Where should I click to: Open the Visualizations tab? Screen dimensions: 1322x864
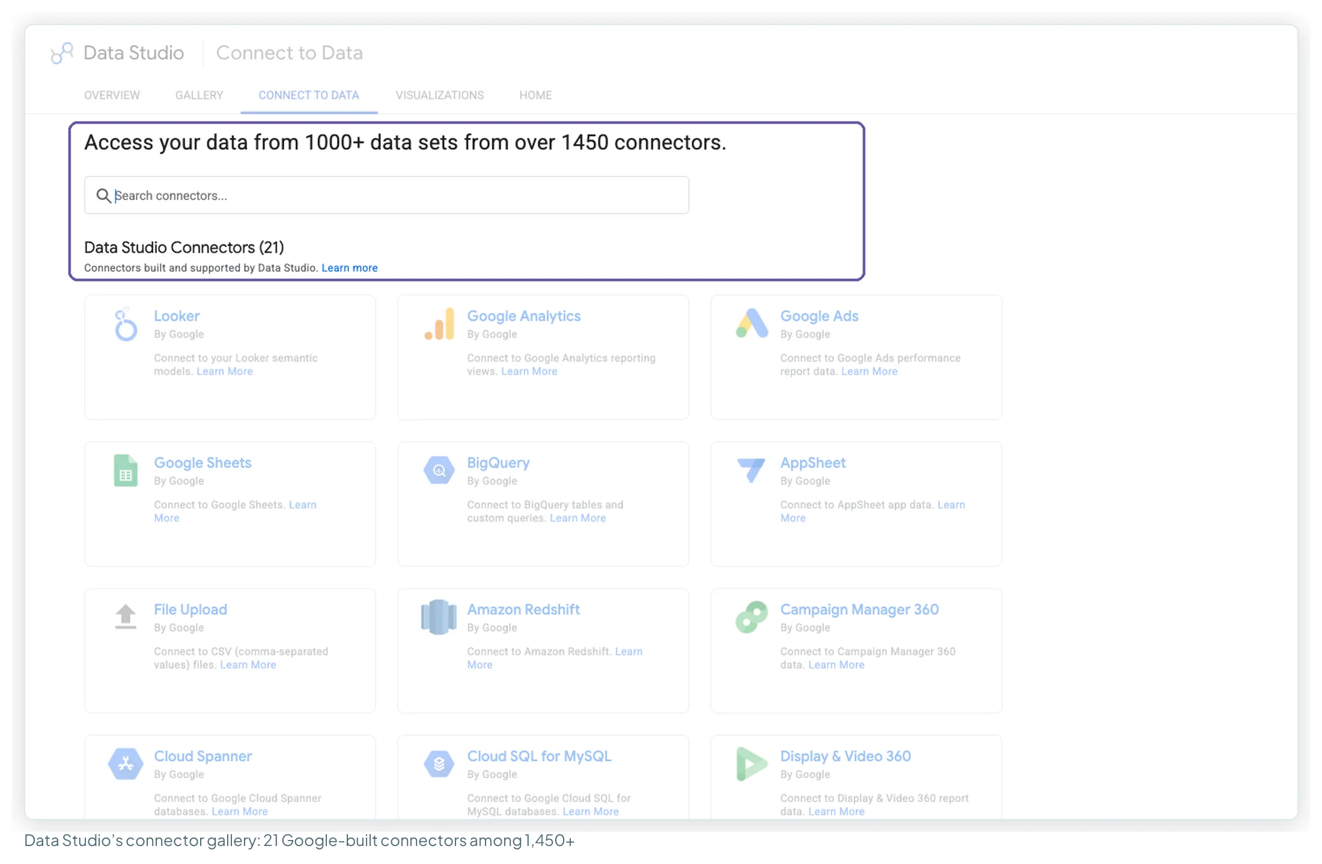(x=440, y=95)
